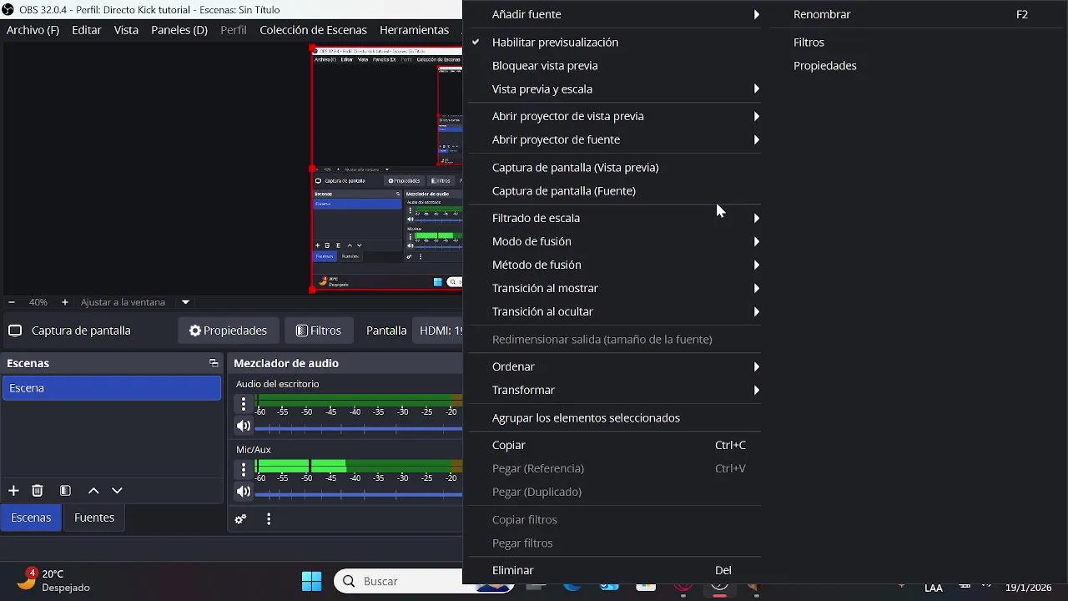
Task: Pop out the Escenas dock panel
Action: pyautogui.click(x=214, y=363)
